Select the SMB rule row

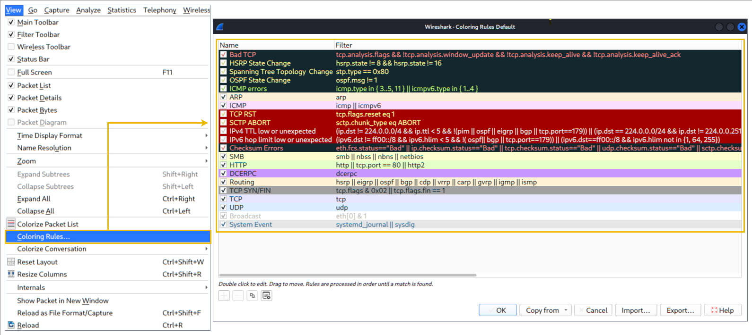[480, 157]
